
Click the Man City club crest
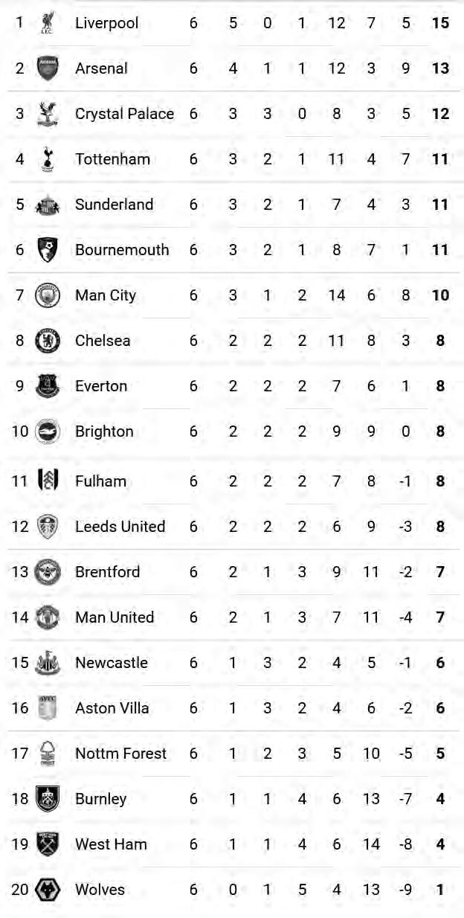point(48,295)
